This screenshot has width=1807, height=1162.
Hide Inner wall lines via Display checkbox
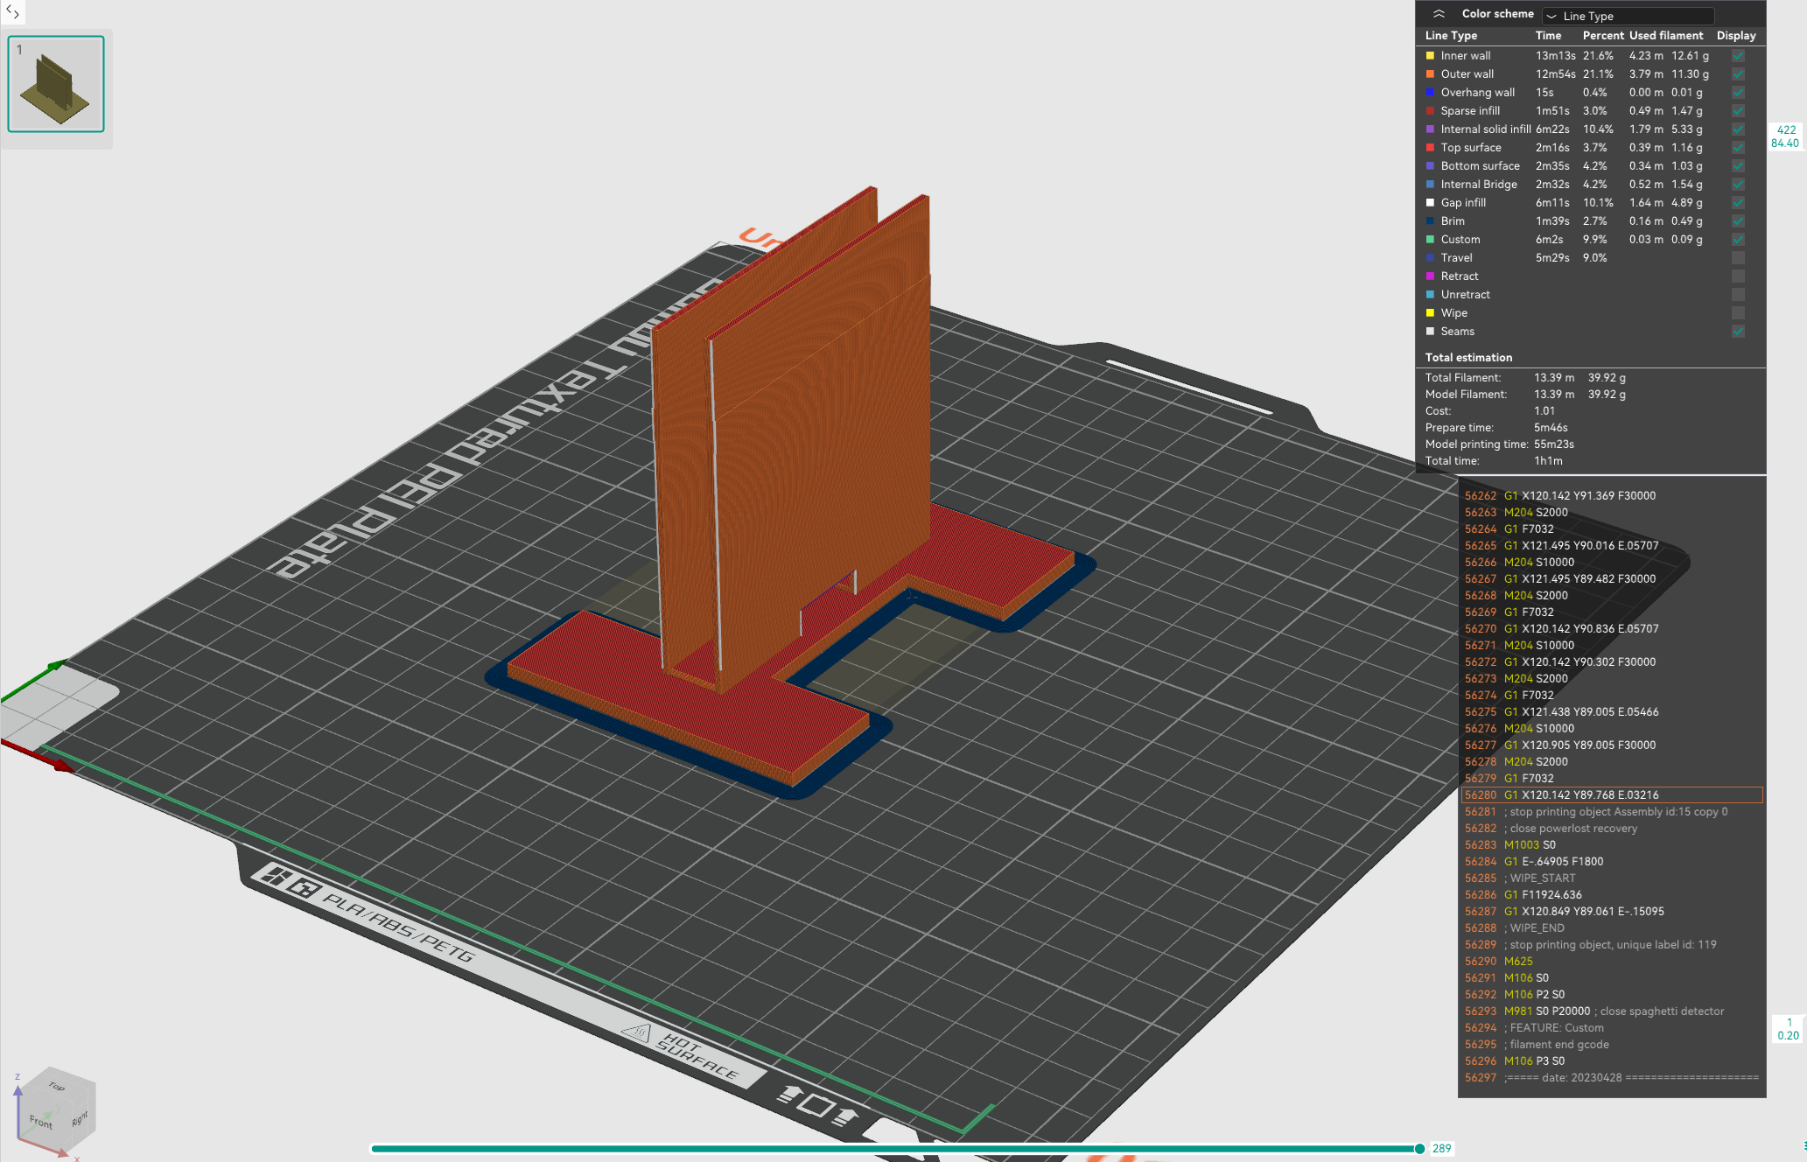[x=1738, y=56]
